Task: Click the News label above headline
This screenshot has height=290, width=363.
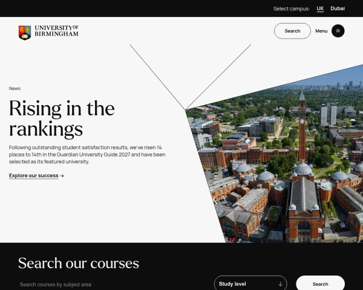Action: click(15, 88)
